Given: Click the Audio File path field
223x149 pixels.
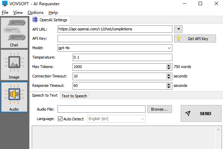Looking at the screenshot, I should click(x=101, y=109).
